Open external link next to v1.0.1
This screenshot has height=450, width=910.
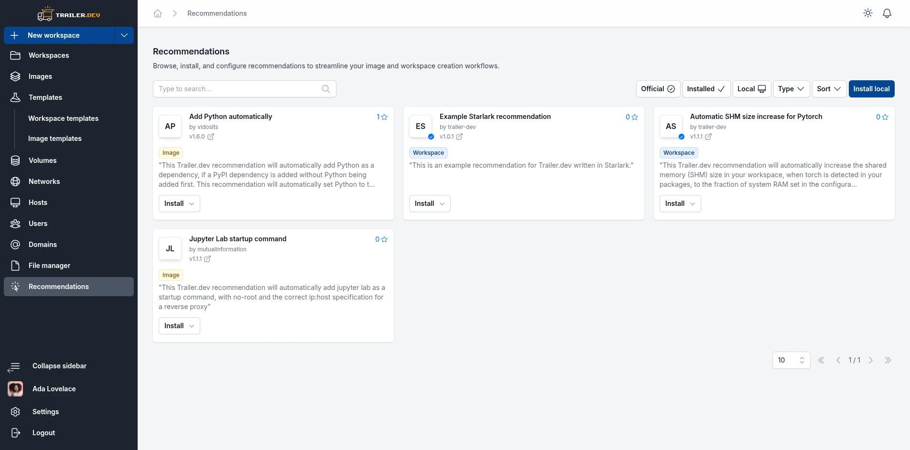tap(459, 137)
